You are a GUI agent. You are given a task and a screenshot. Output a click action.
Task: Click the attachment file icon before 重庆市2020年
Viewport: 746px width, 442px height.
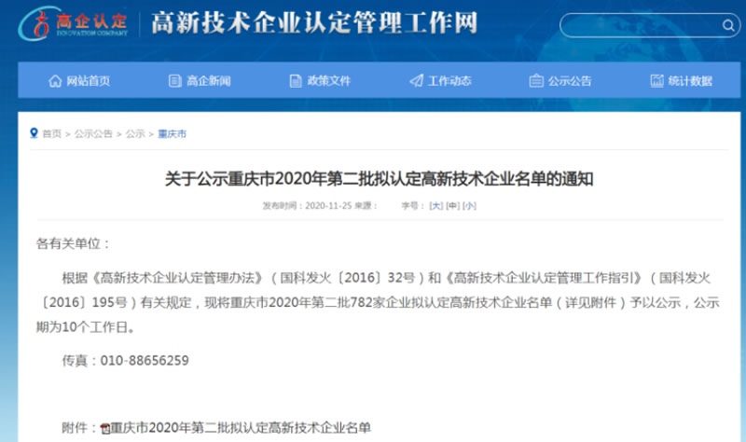105,429
